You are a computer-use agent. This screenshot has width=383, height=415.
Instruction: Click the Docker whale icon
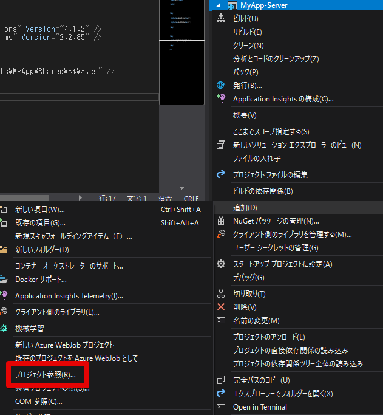4,279
